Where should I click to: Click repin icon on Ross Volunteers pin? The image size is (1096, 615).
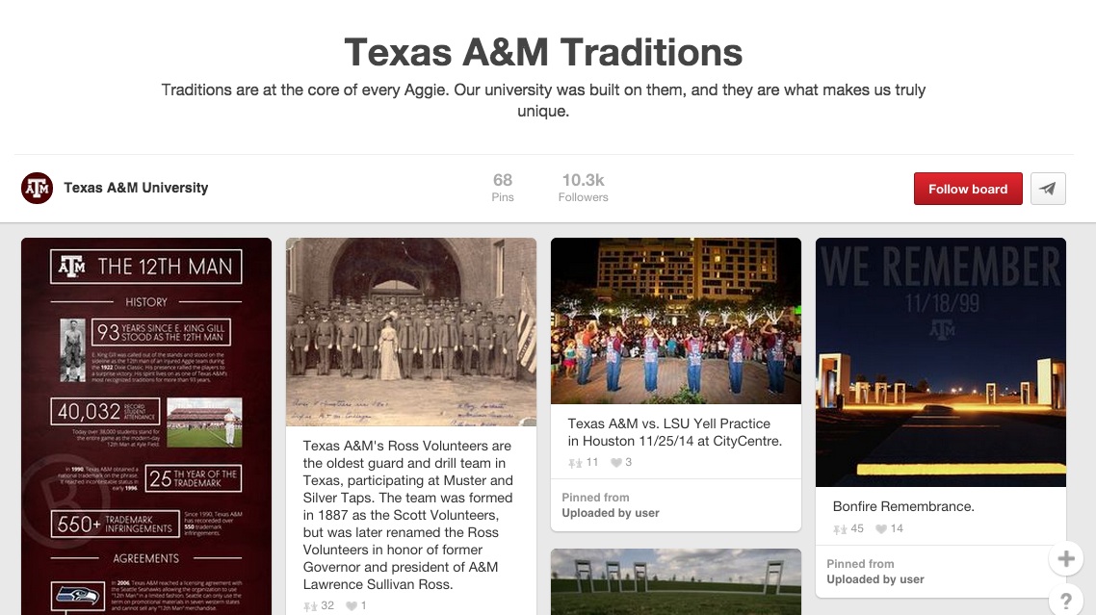(x=310, y=606)
